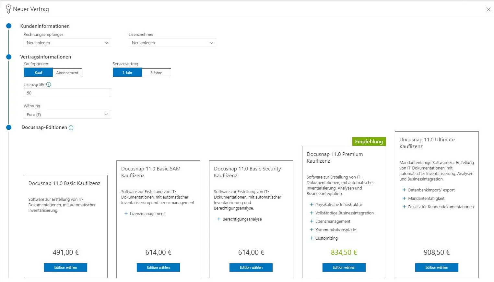Click plus icon beside Vollständige Businessintegration
This screenshot has width=494, height=282.
pyautogui.click(x=312, y=213)
